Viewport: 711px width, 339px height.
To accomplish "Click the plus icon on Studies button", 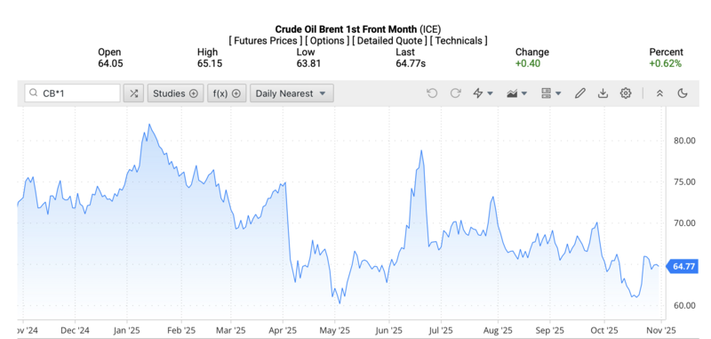I will coord(194,93).
